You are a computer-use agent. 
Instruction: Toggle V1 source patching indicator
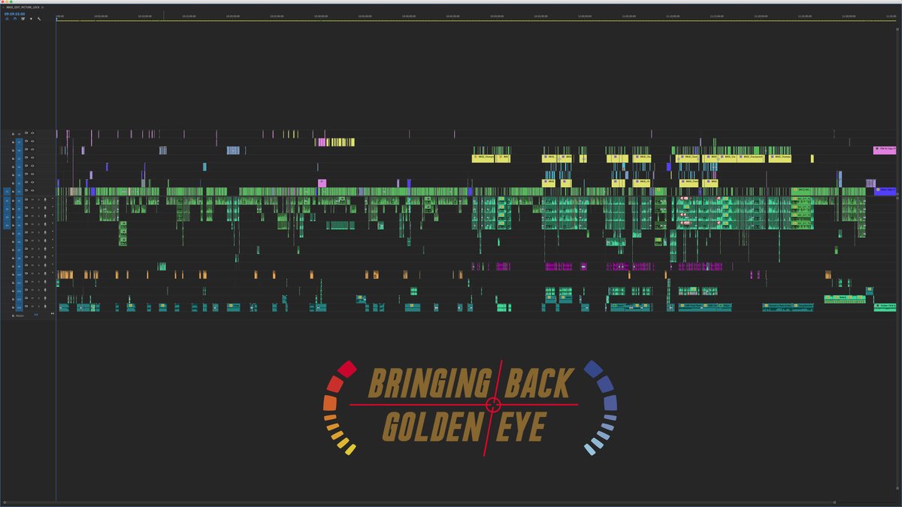(x=7, y=191)
